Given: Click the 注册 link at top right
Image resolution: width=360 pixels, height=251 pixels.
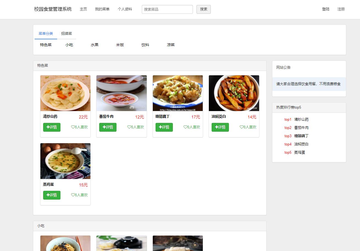Looking at the screenshot, I should click(341, 9).
